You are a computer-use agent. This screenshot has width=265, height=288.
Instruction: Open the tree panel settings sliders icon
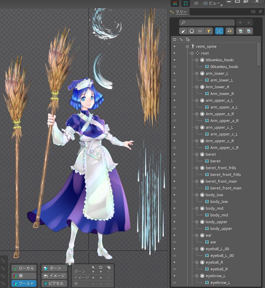point(253,11)
